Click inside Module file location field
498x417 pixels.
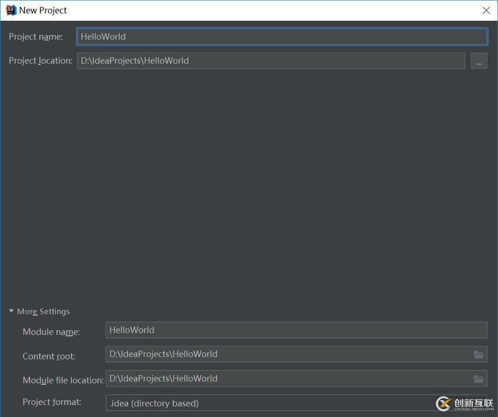click(286, 379)
